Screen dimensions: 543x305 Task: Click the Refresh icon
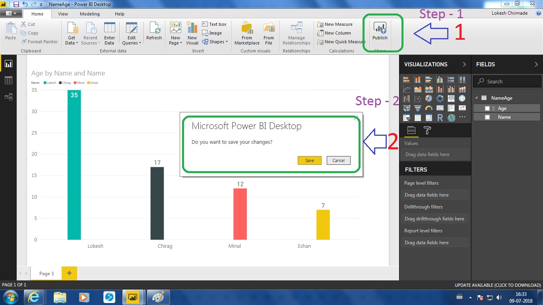(x=154, y=31)
